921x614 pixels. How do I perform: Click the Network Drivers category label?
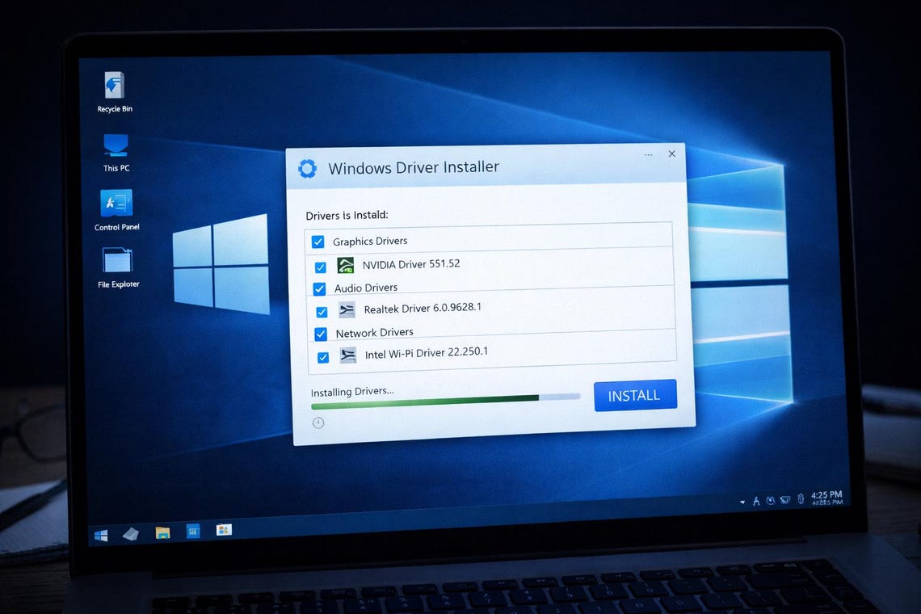click(375, 333)
